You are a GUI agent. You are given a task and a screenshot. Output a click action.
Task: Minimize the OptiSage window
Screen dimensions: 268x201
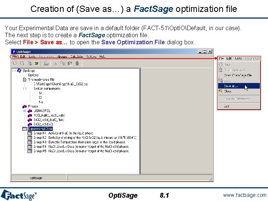[201, 52]
